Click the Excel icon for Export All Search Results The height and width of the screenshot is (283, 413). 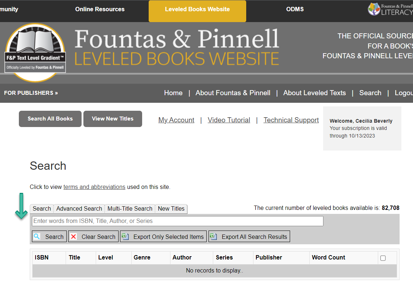coord(214,237)
